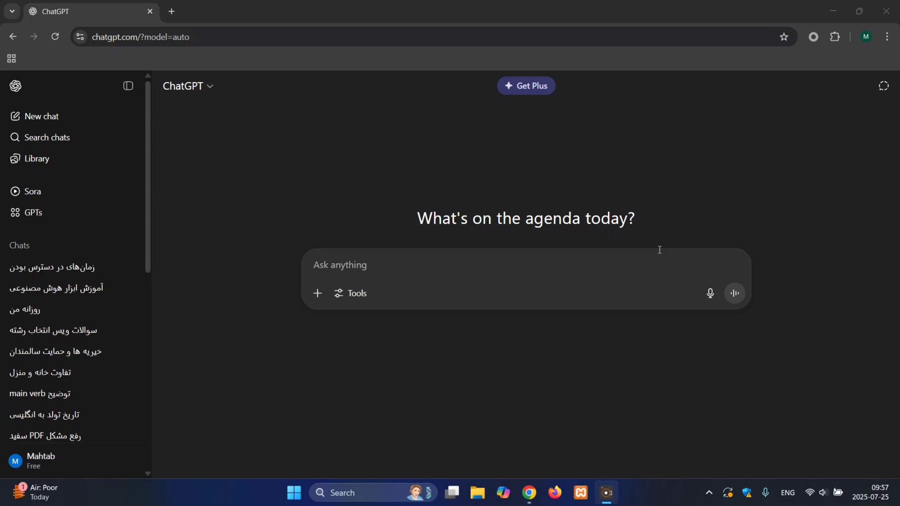Viewport: 900px width, 506px height.
Task: Close the ChatGPT tab
Action: click(150, 11)
